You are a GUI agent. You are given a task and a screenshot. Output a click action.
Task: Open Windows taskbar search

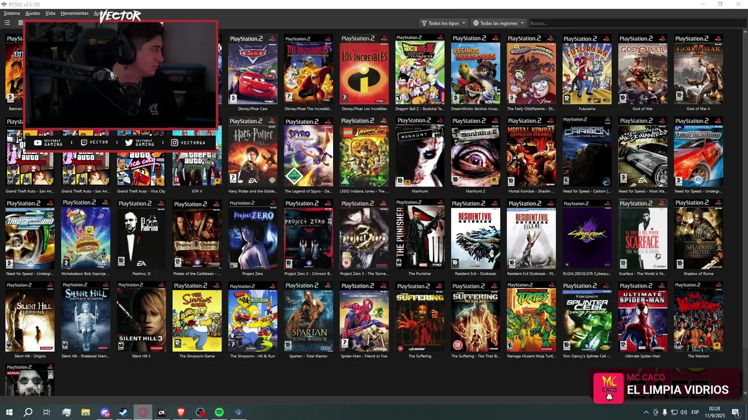click(28, 412)
